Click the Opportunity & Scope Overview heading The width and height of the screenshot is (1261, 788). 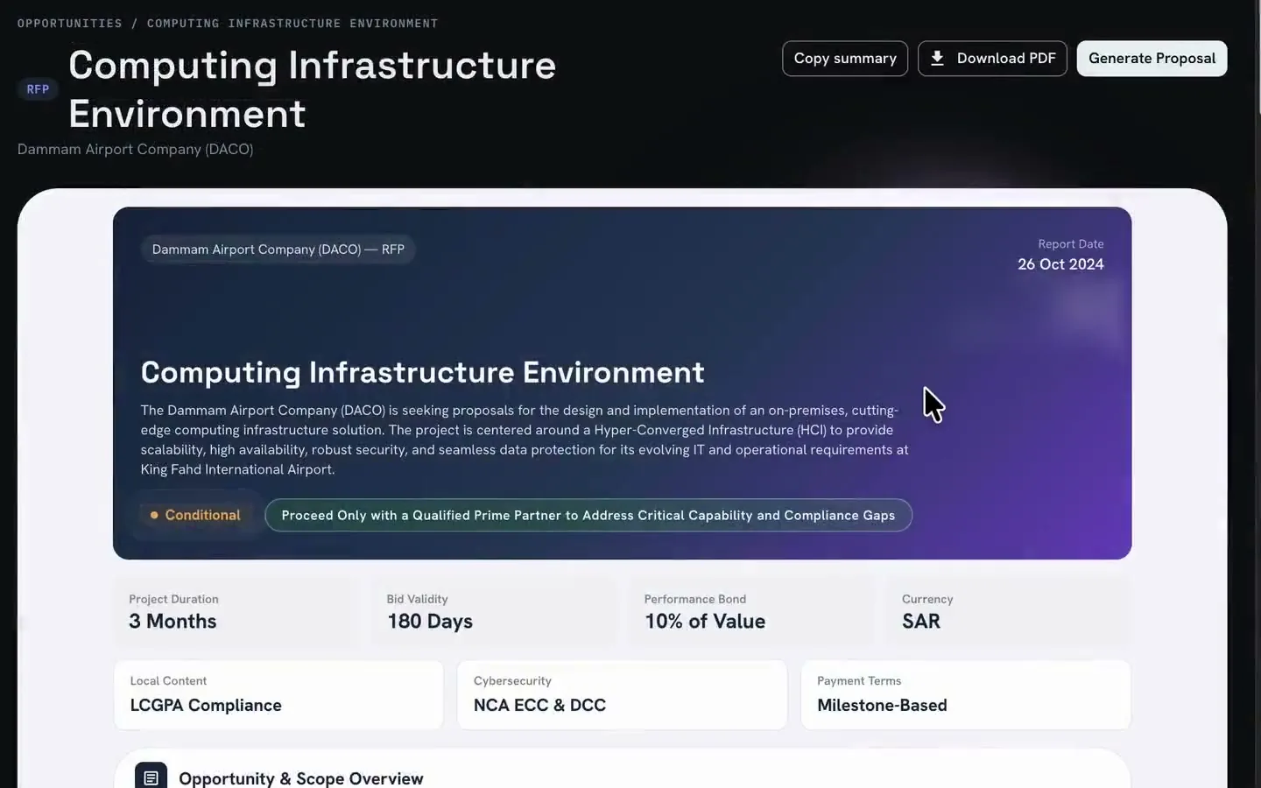pyautogui.click(x=301, y=778)
